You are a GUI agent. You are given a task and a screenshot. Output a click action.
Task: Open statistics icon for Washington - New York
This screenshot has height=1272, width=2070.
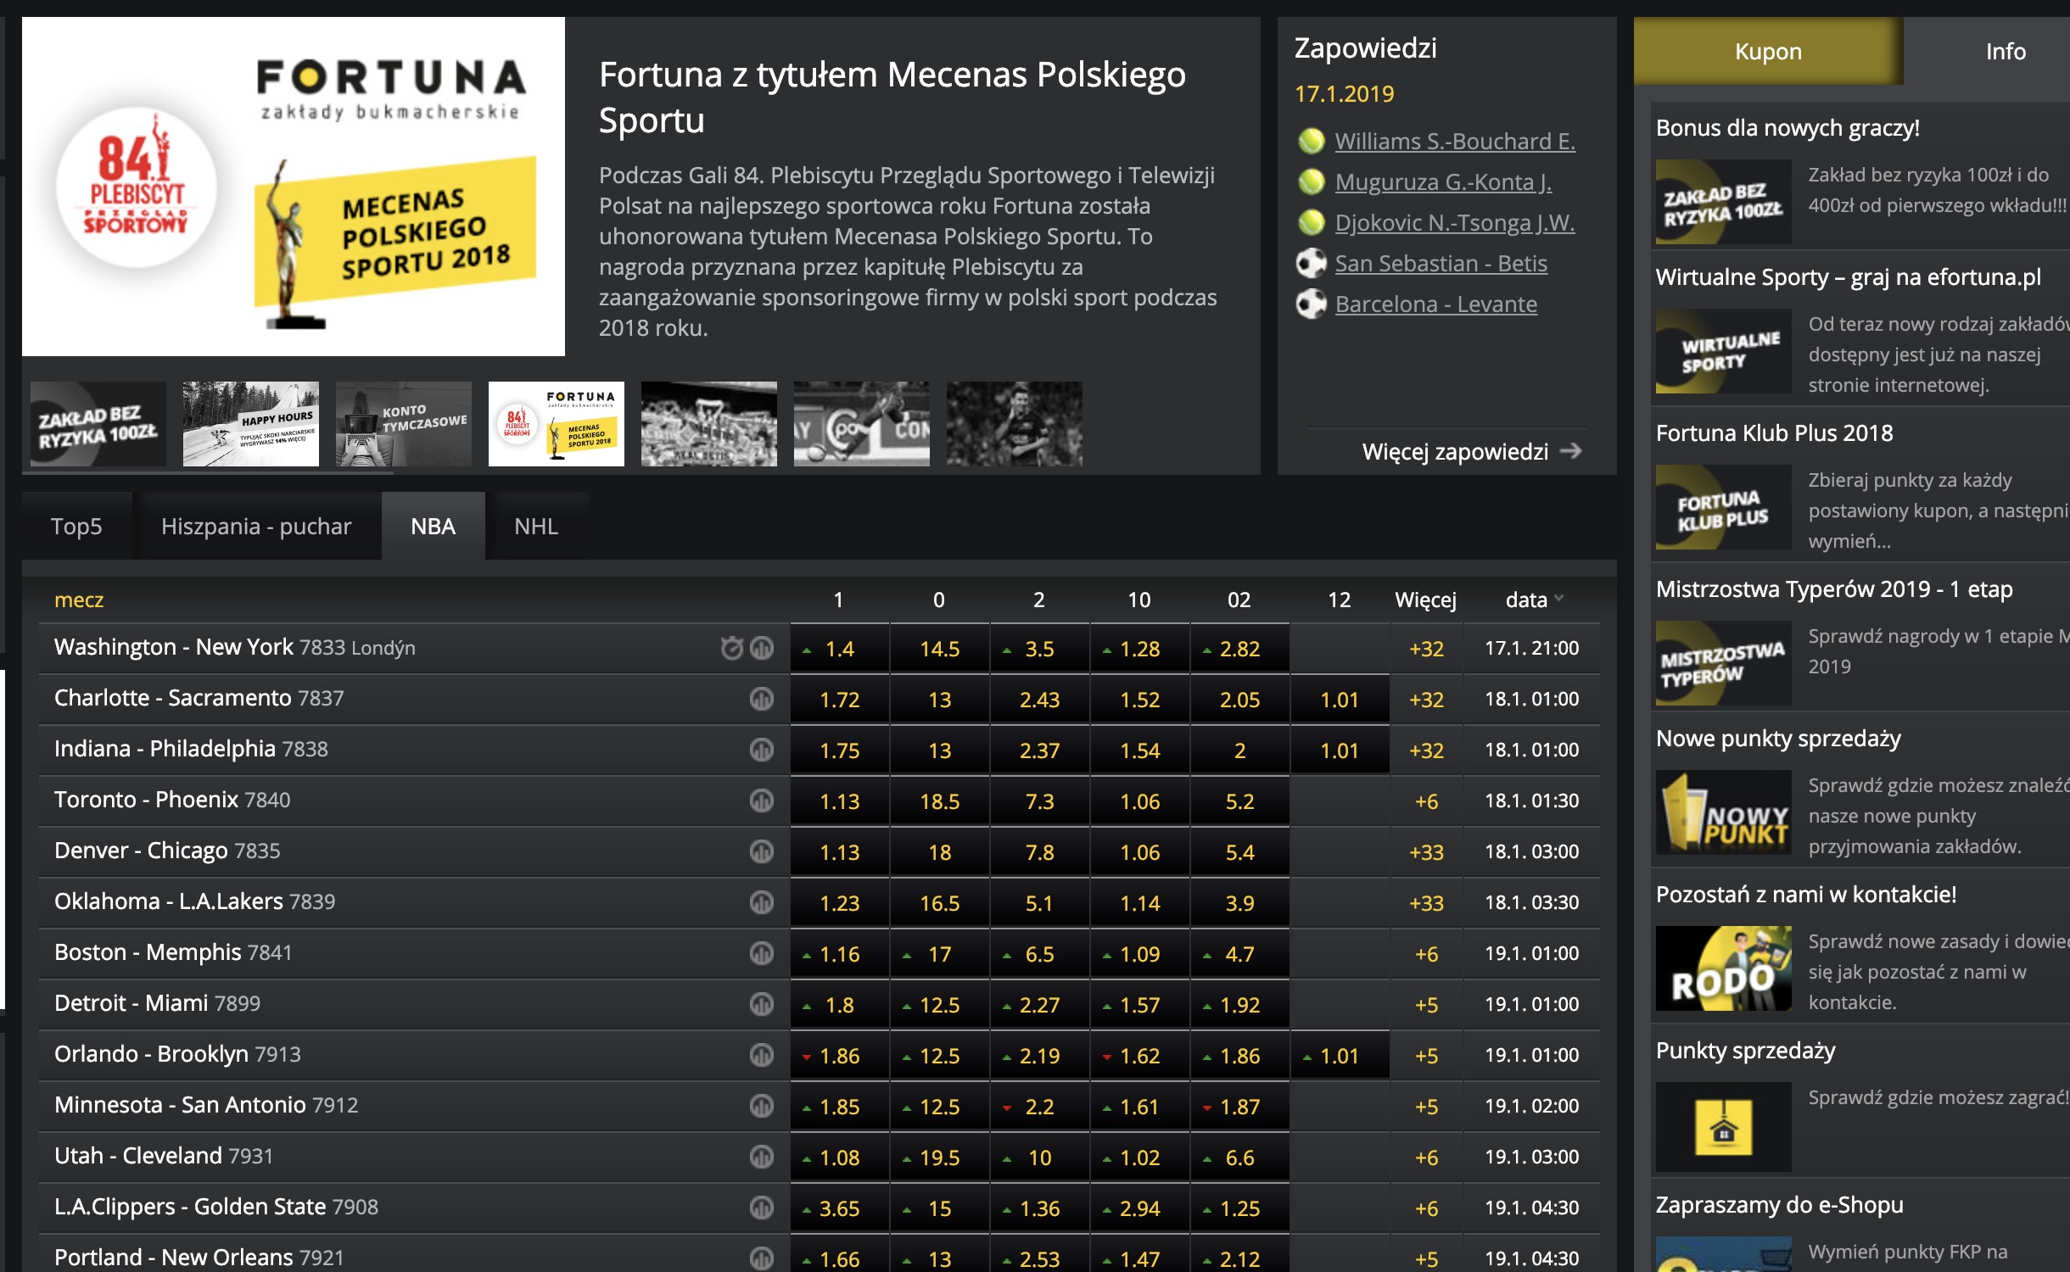click(762, 648)
